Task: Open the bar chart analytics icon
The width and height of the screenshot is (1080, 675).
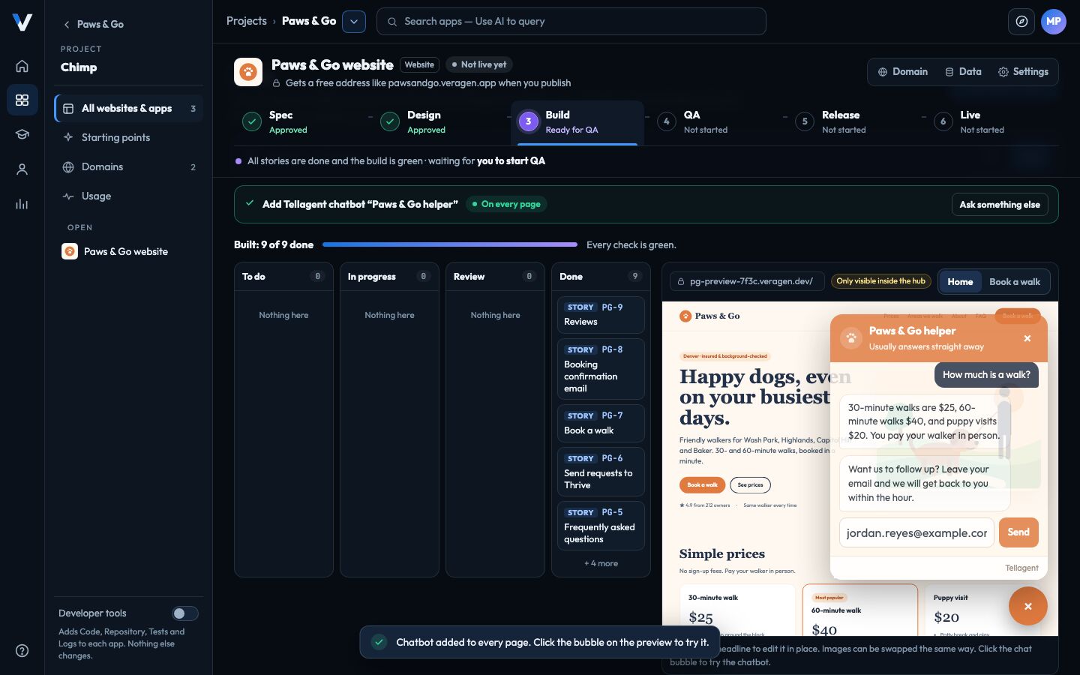Action: pyautogui.click(x=22, y=204)
